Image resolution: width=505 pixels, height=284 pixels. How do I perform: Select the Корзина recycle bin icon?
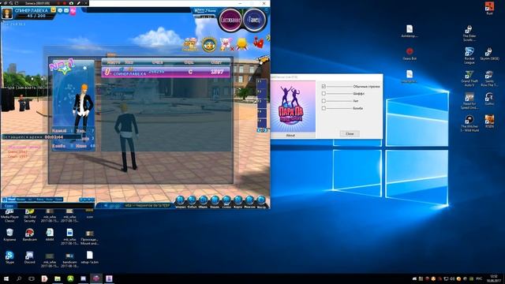click(9, 235)
